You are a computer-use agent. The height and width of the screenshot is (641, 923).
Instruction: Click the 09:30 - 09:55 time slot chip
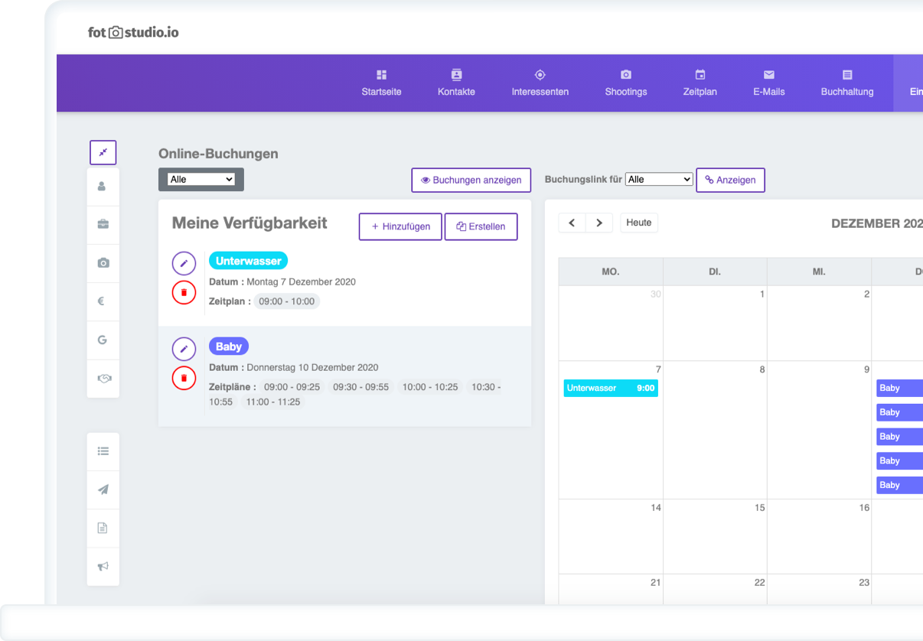coord(360,387)
